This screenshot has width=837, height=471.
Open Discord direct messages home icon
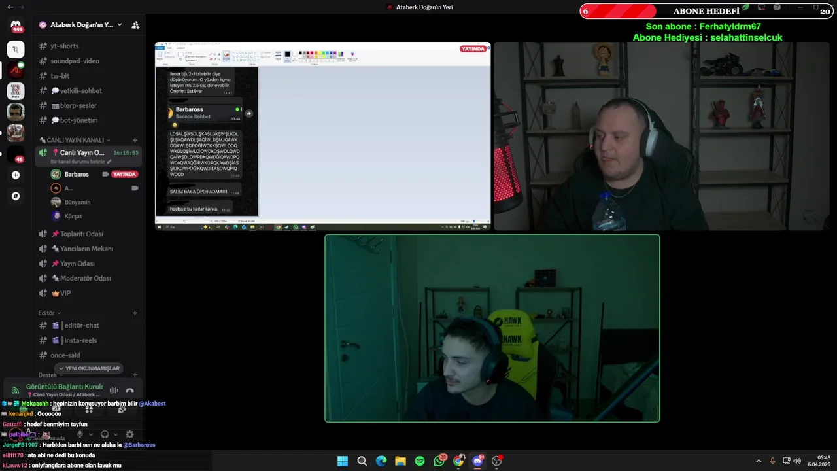click(16, 25)
